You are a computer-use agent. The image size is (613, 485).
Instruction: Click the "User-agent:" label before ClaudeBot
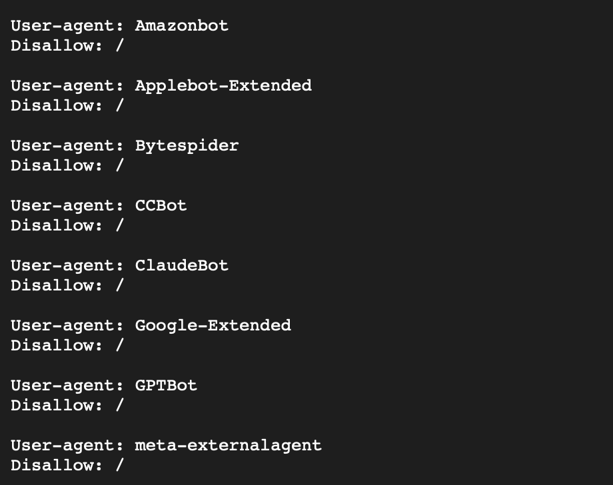(67, 266)
